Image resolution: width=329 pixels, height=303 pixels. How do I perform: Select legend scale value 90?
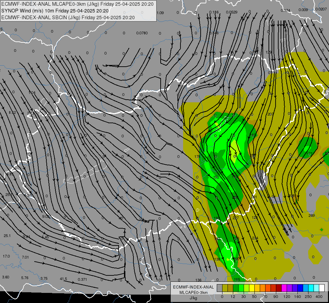click(x=276, y=297)
